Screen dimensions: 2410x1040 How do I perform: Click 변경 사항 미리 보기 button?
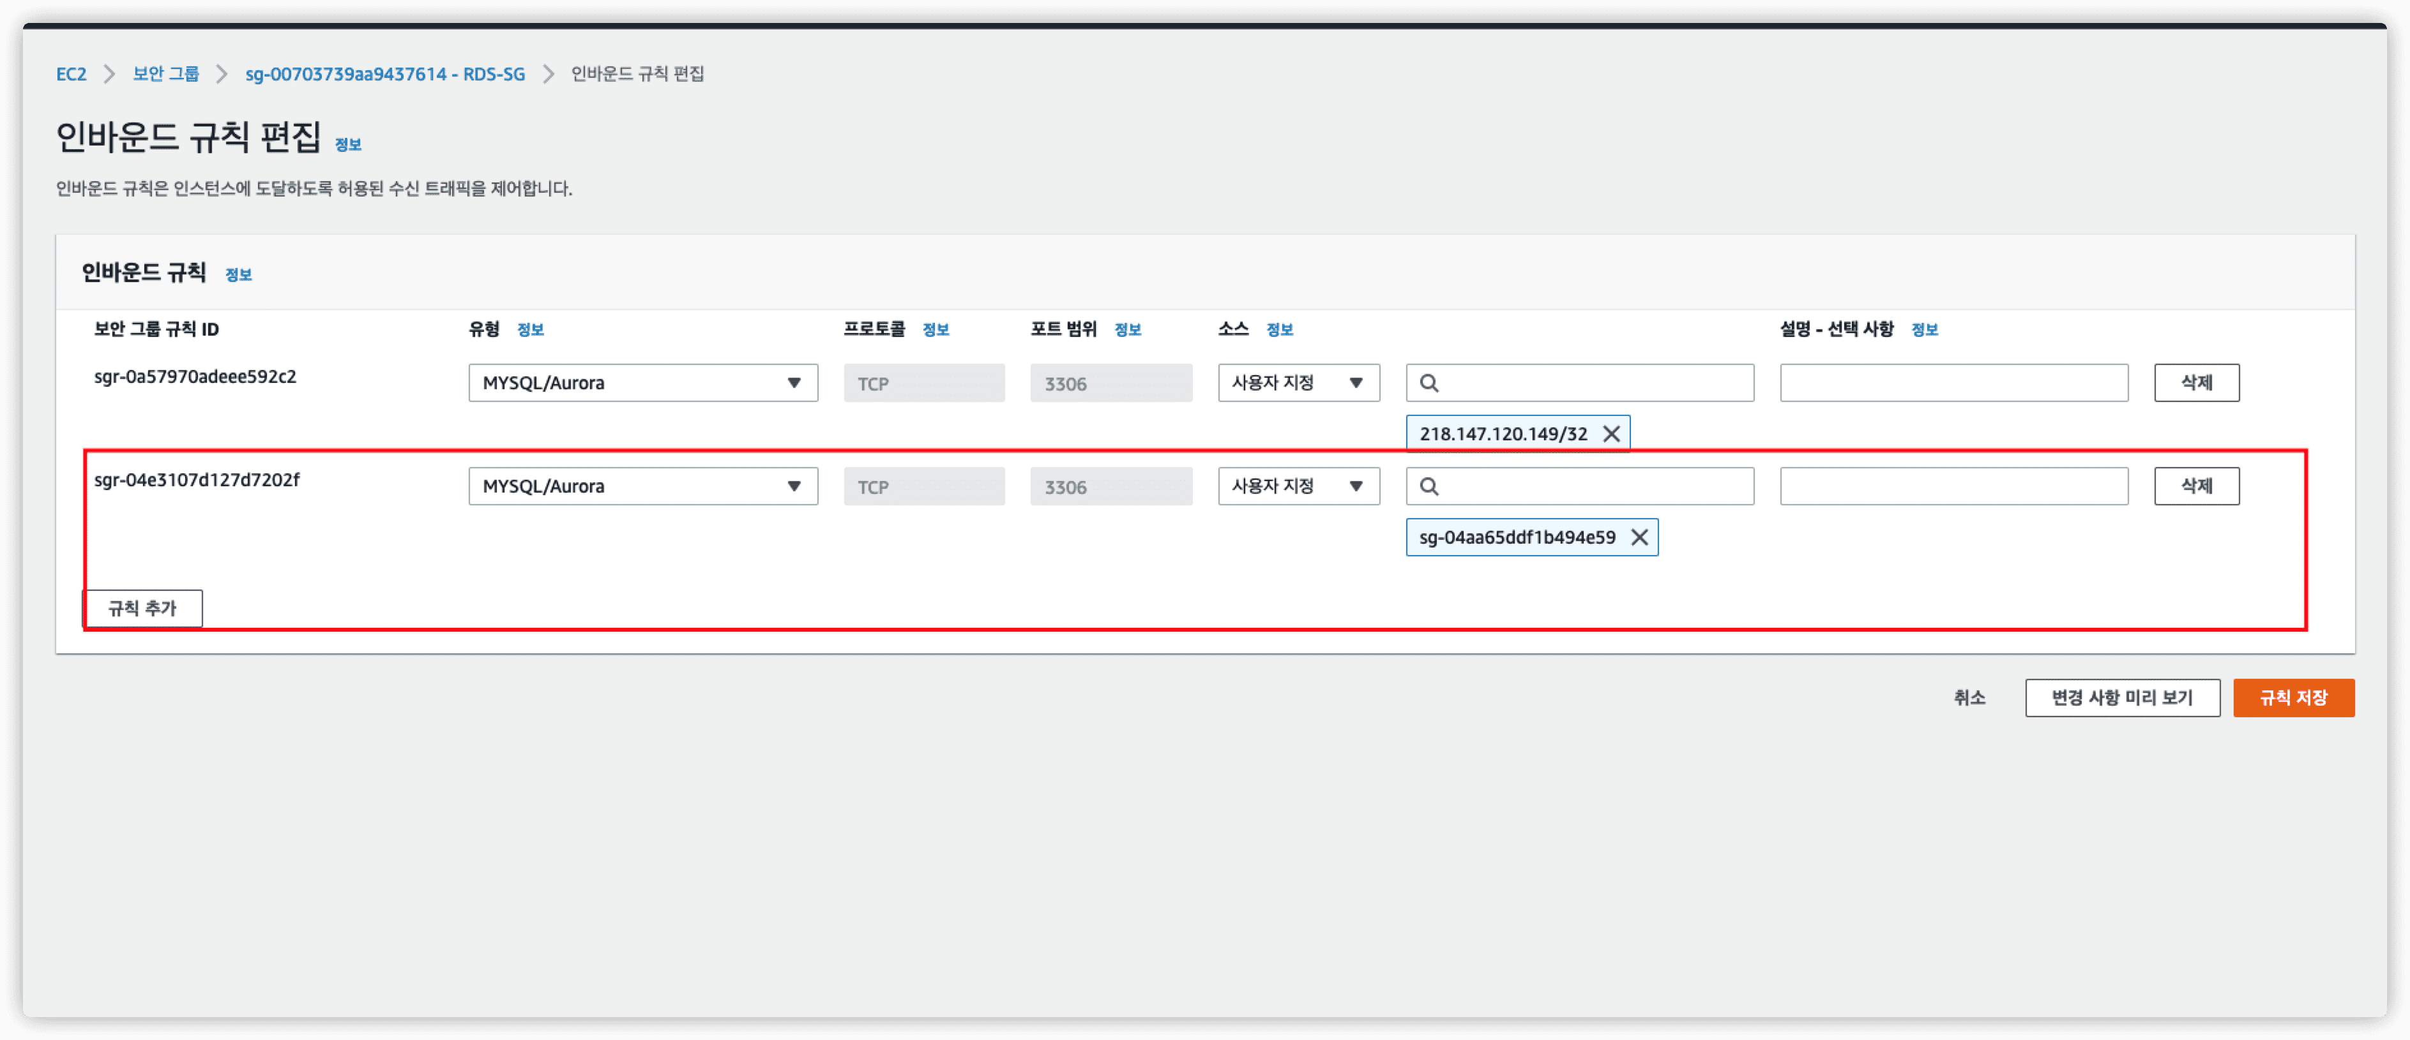(x=2122, y=698)
